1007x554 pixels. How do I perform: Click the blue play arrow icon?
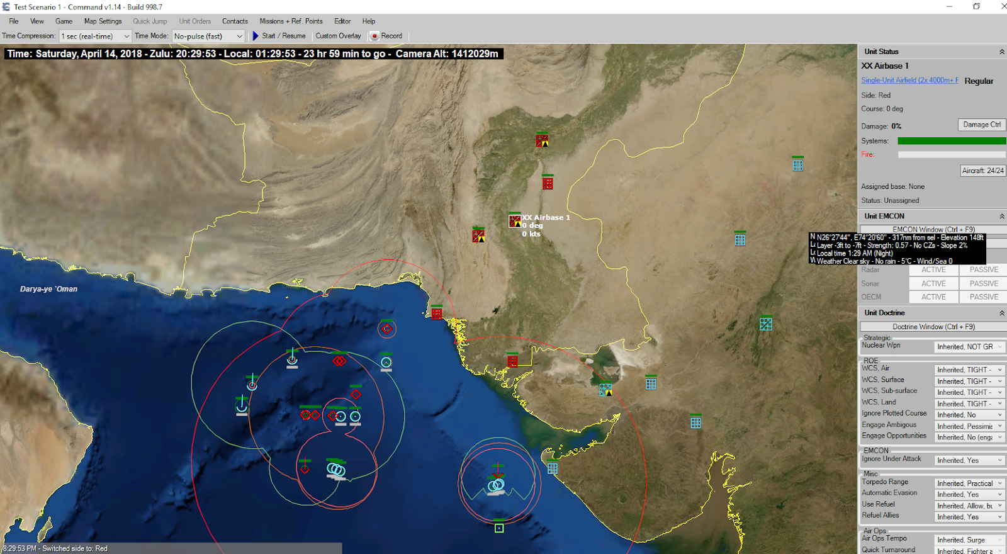(256, 36)
